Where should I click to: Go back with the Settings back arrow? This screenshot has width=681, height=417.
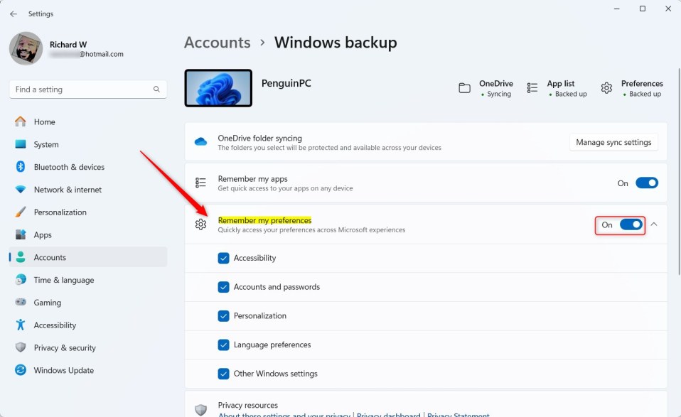click(14, 14)
